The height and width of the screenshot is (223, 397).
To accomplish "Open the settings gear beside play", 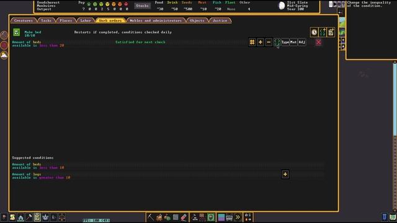I will coord(339,4).
